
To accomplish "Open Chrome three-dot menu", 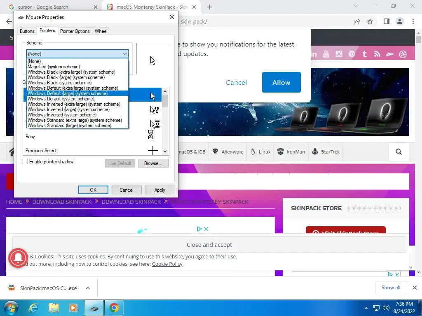I will [413, 21].
